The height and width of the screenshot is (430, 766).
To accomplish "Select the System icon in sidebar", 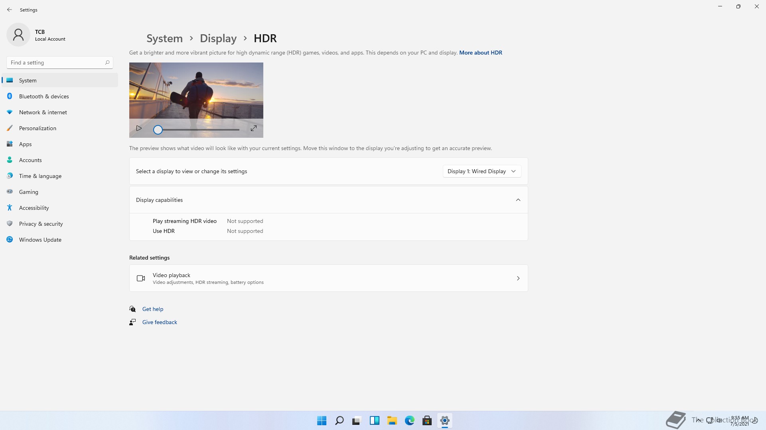I will [10, 80].
